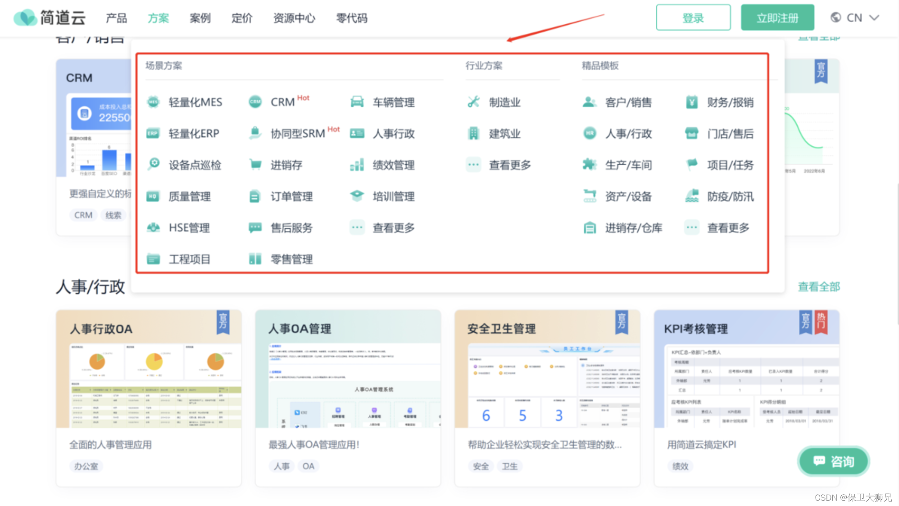This screenshot has height=506, width=899.
Task: Click the CRM scenario icon
Action: tap(255, 102)
